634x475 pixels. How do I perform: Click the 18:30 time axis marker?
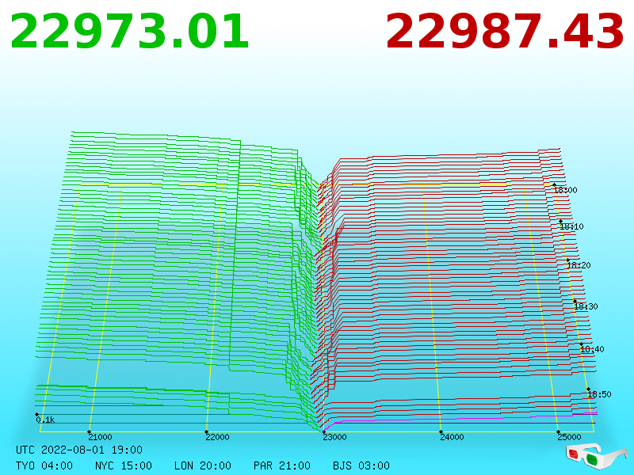tap(586, 306)
